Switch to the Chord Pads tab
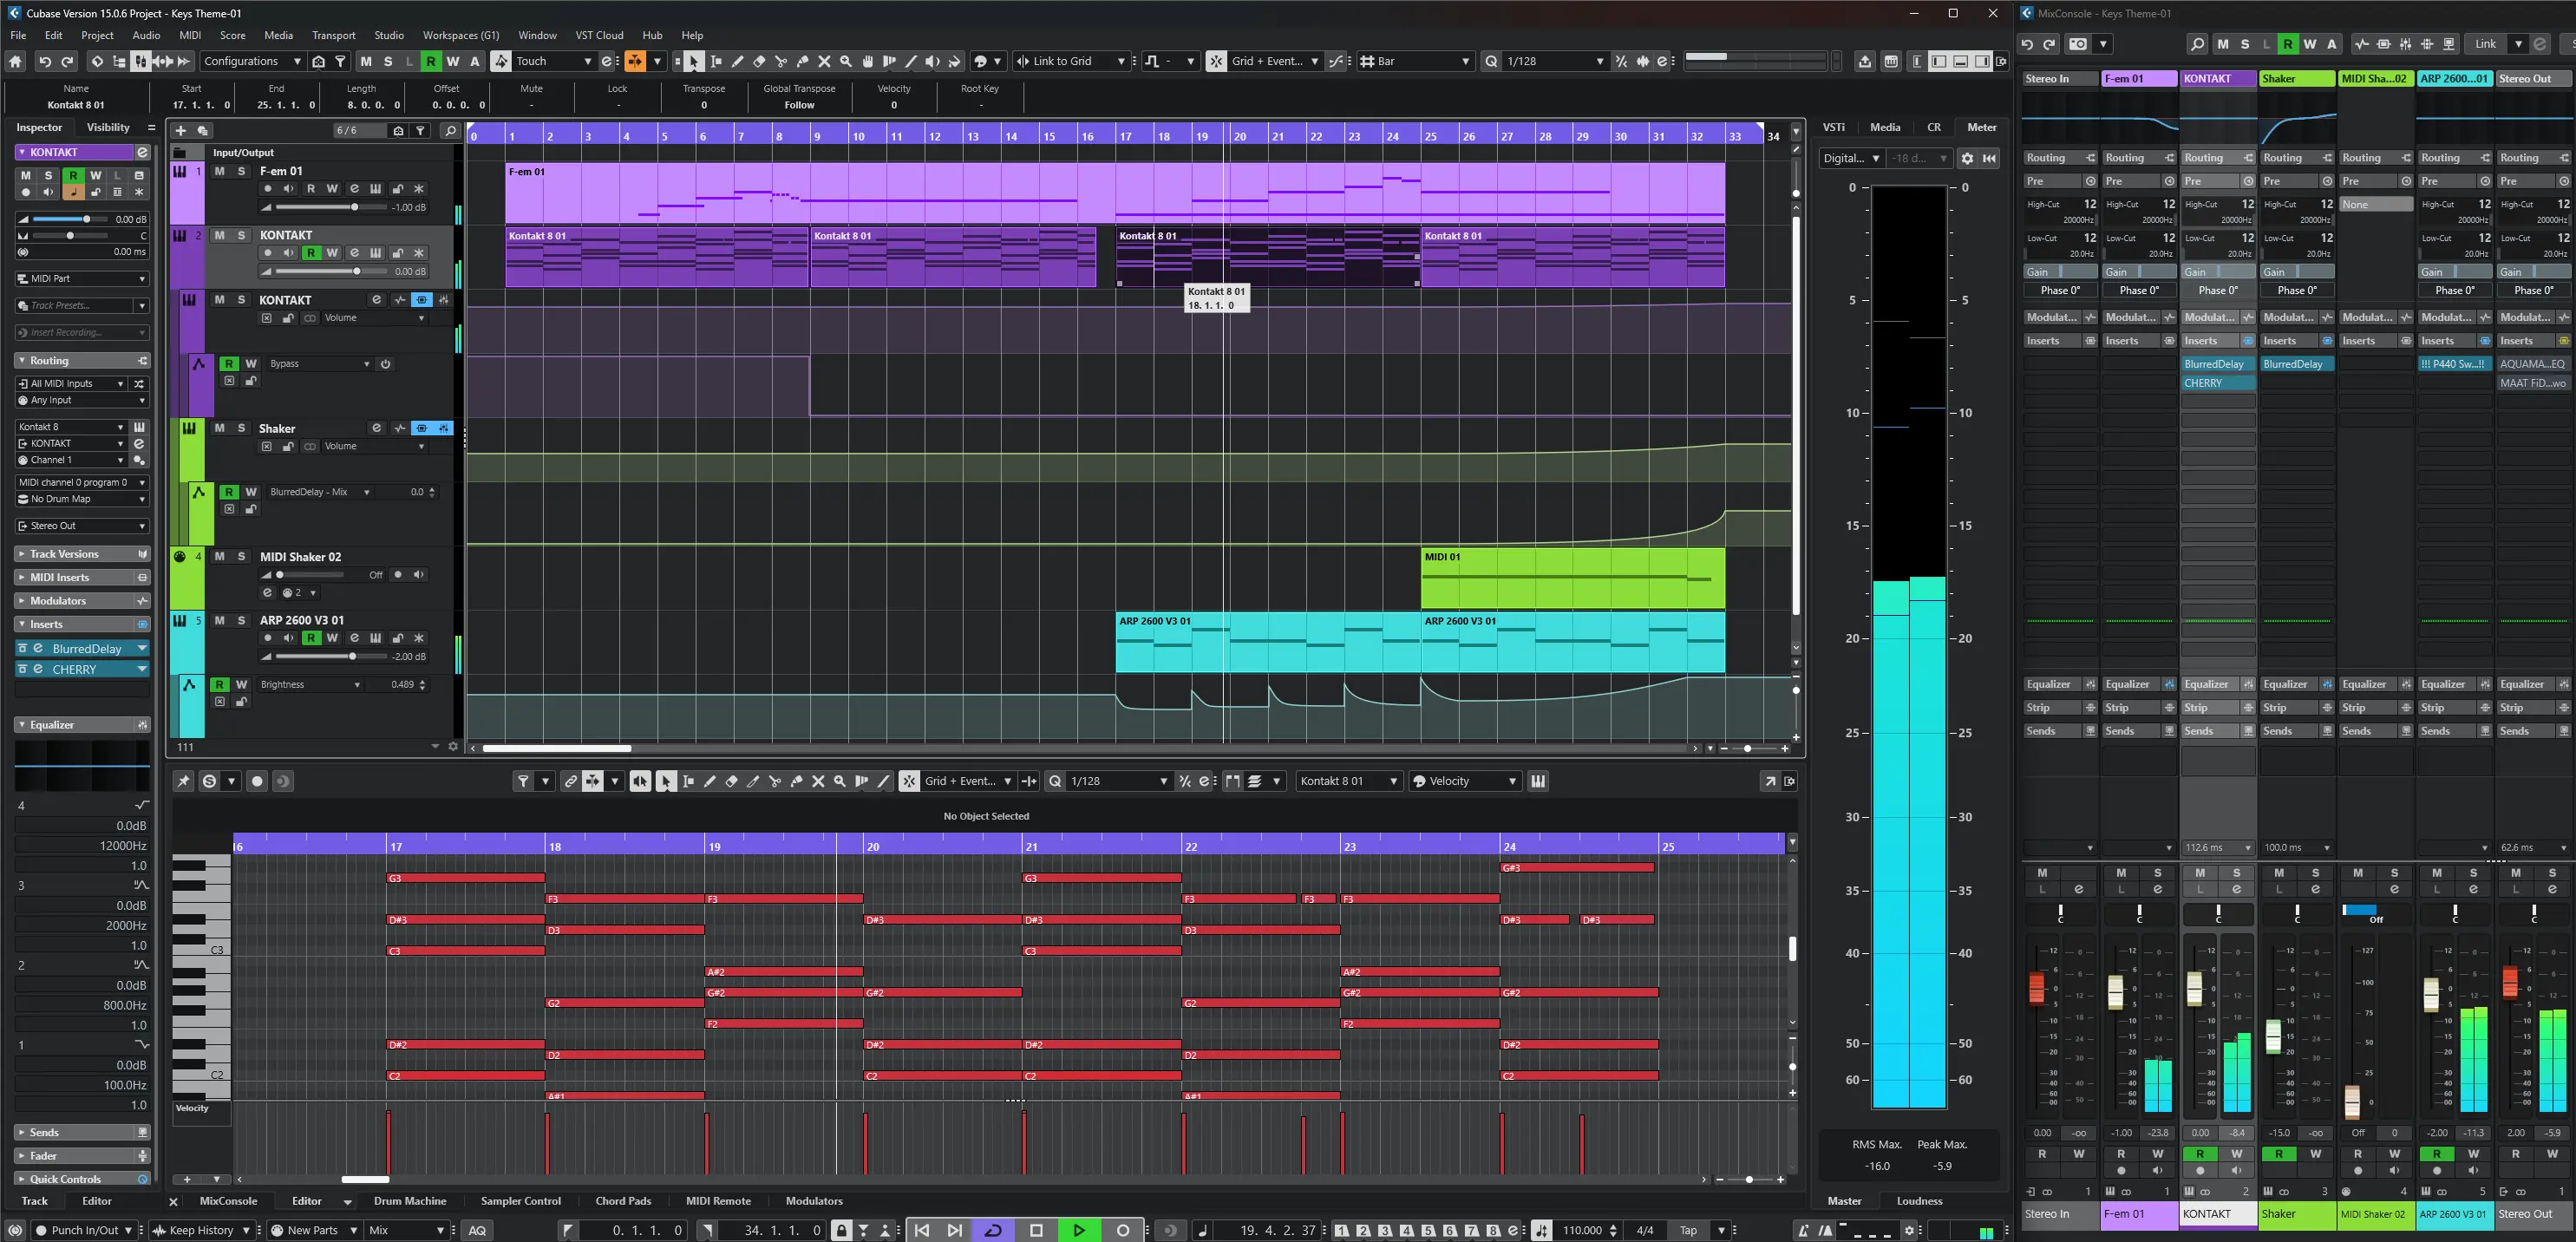The image size is (2576, 1242). pos(622,1201)
